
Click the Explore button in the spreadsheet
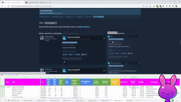pyautogui.click(x=175, y=101)
